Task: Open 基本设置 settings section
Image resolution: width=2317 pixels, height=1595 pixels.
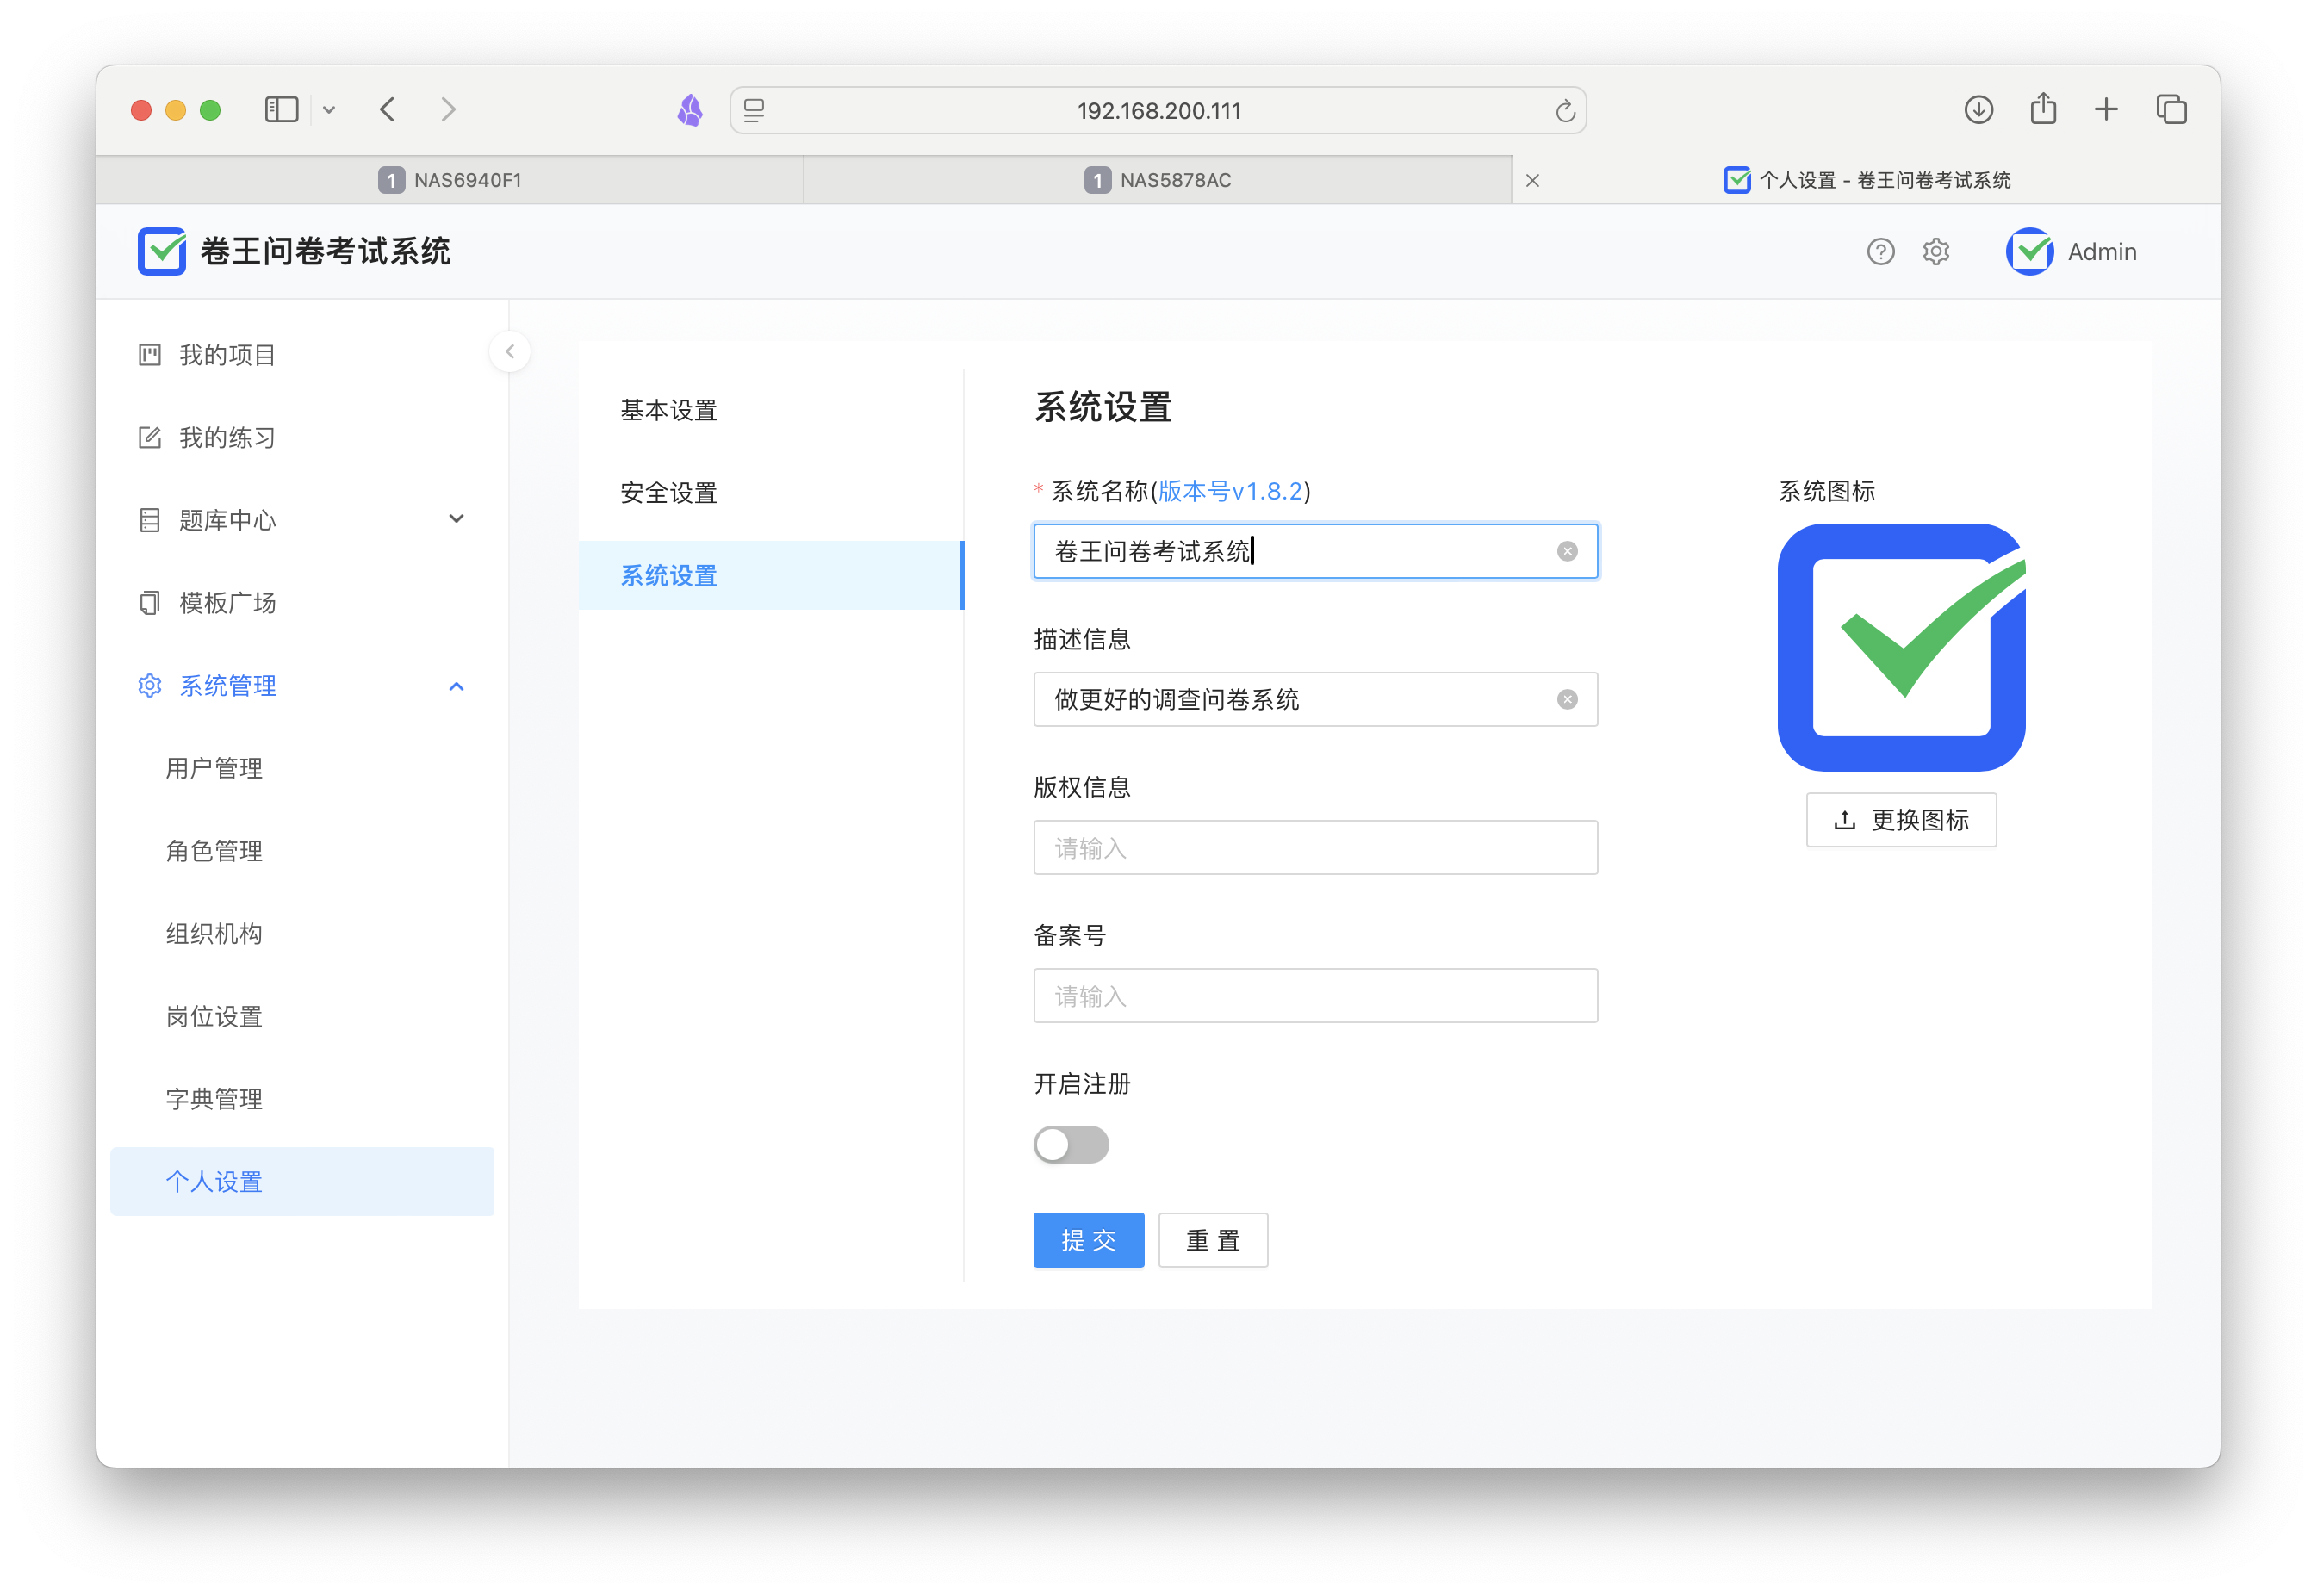Action: [771, 411]
